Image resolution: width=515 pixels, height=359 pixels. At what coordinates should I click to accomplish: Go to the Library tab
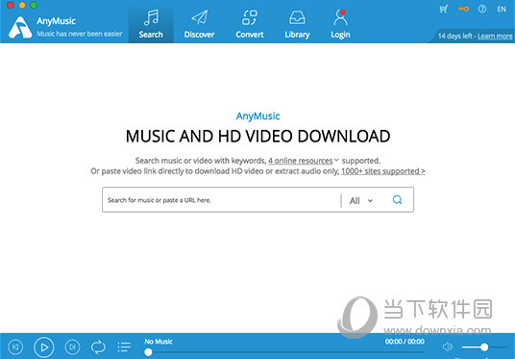pos(297,24)
